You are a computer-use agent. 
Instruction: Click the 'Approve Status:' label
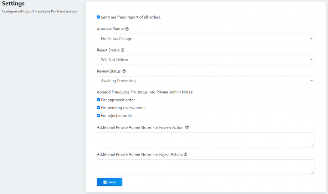(111, 29)
